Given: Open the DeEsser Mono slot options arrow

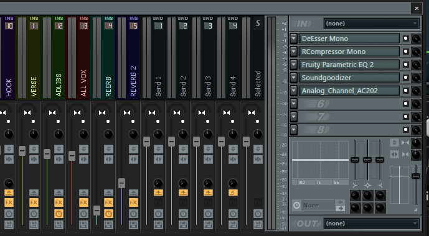Looking at the screenshot, I should tap(293, 39).
